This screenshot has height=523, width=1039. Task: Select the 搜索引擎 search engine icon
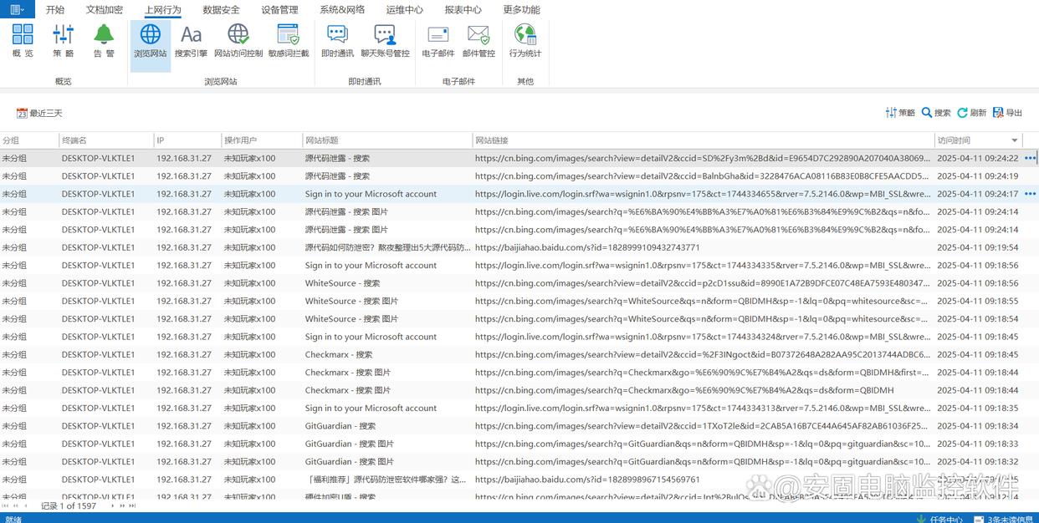pos(191,40)
